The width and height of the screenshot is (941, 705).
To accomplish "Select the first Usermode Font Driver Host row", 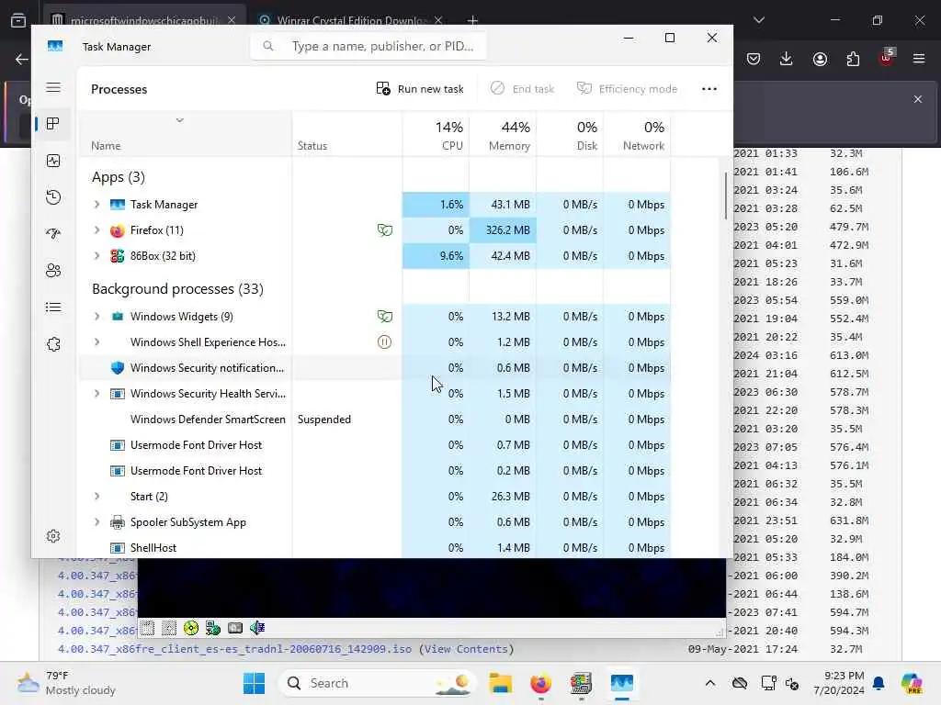I will pos(375,445).
